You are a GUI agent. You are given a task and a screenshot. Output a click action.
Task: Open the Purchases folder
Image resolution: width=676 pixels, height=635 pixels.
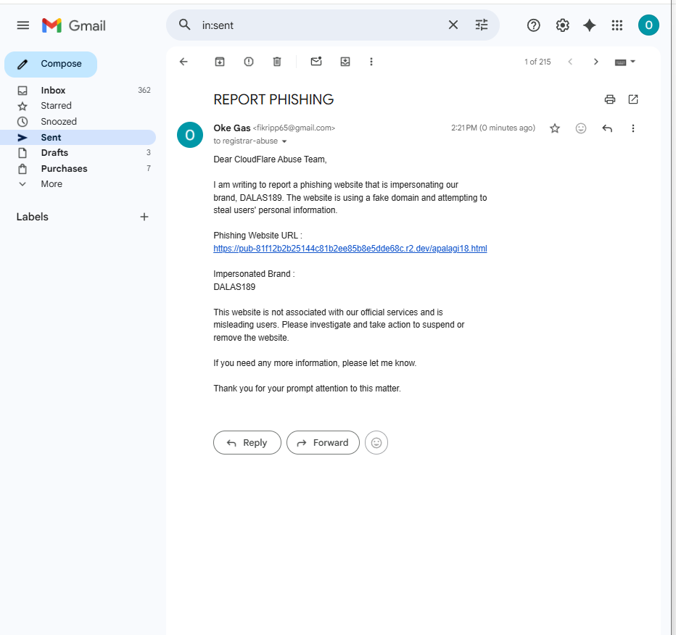tap(78, 168)
